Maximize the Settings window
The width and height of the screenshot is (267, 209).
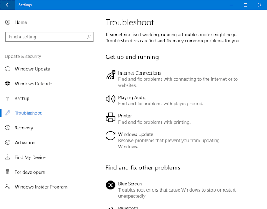click(245, 5)
